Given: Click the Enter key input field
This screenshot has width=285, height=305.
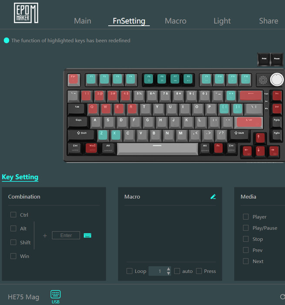Looking at the screenshot, I should click(x=66, y=235).
